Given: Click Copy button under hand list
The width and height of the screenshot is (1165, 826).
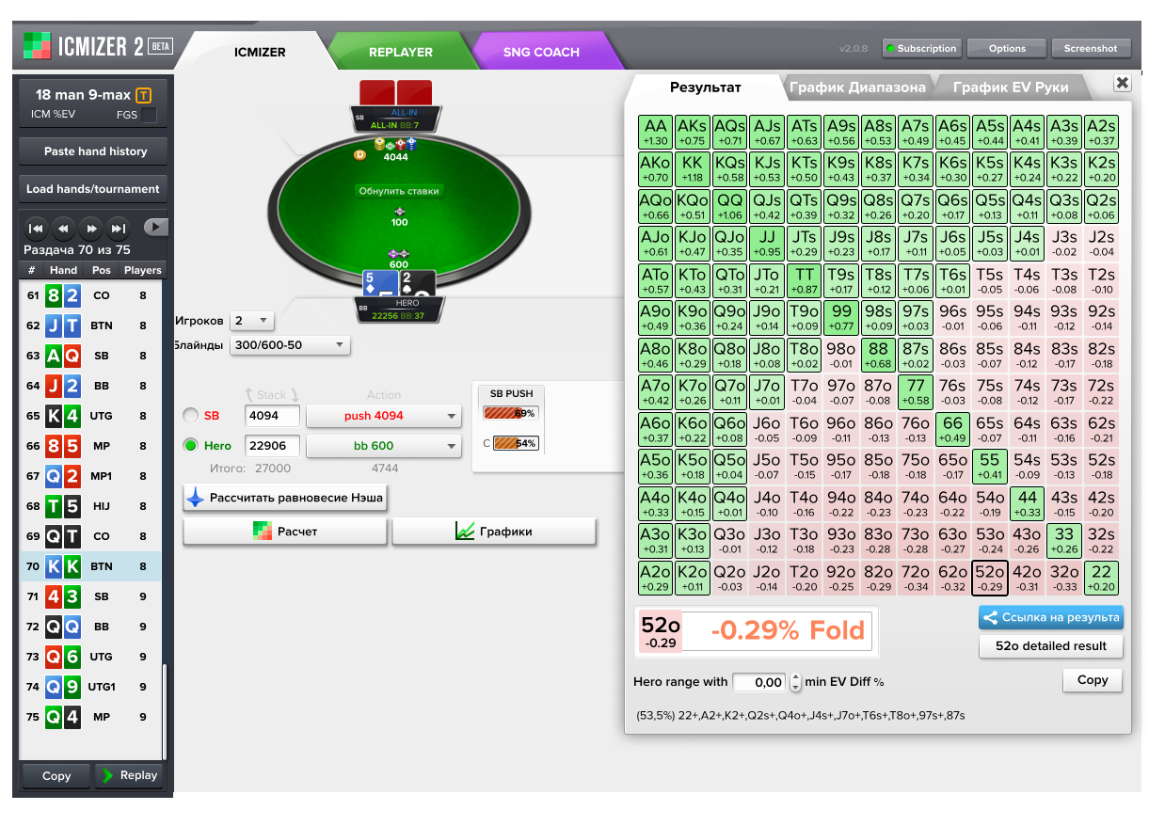Looking at the screenshot, I should (x=56, y=776).
